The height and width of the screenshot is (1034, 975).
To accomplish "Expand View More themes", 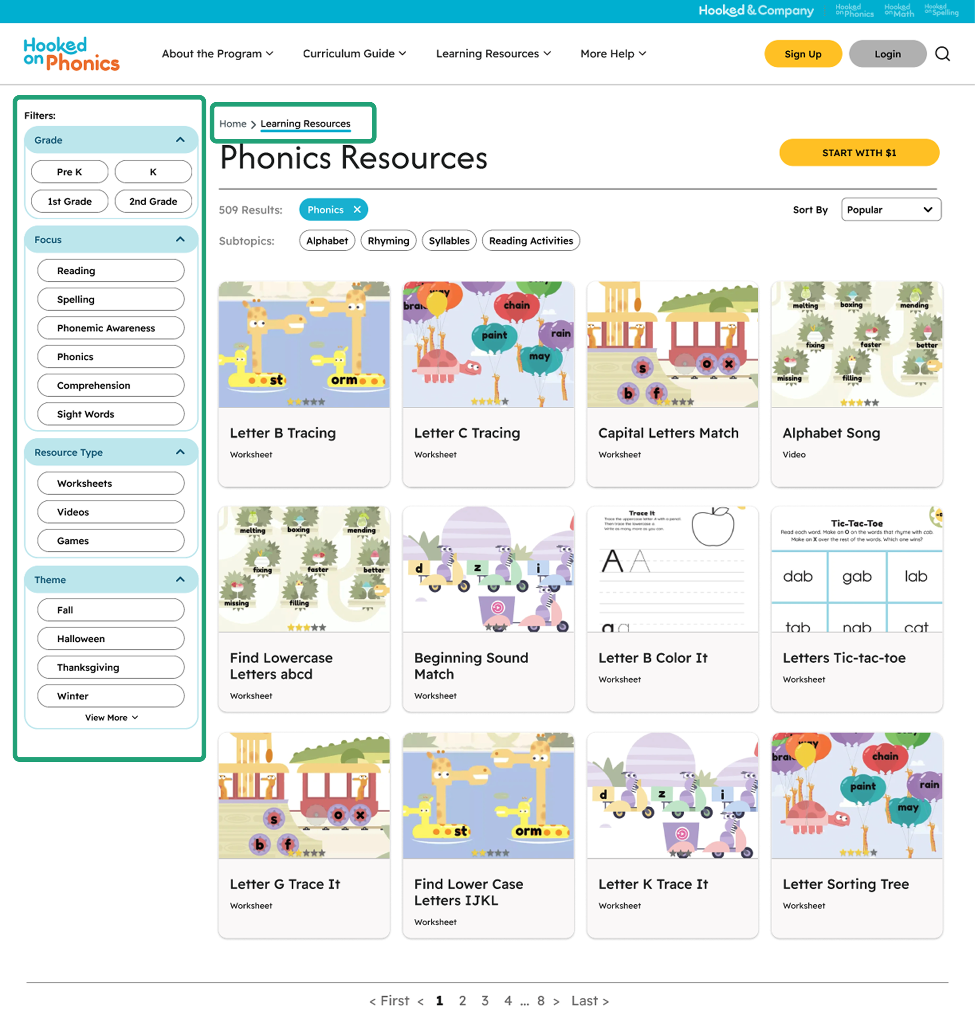I will pyautogui.click(x=111, y=717).
